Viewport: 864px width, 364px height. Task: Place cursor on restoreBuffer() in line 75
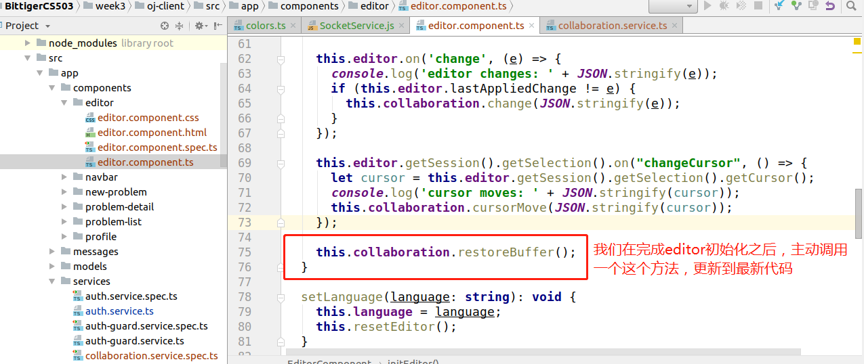[516, 252]
